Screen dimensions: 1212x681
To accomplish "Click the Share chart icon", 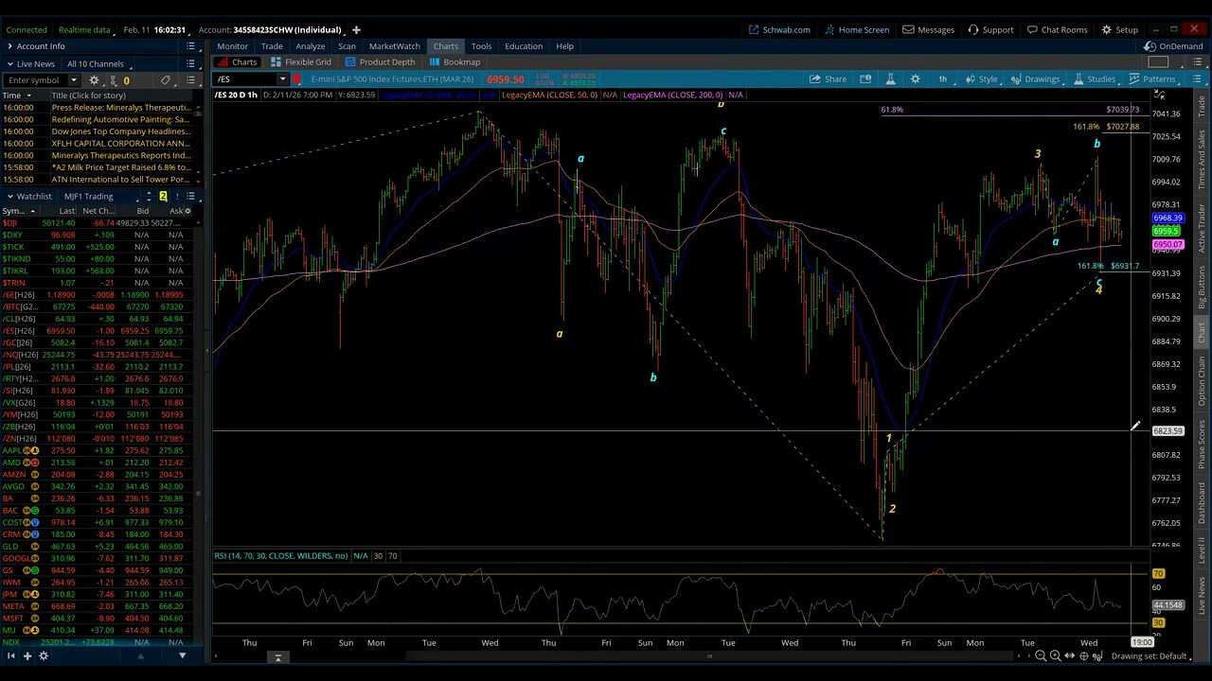I will [x=828, y=79].
